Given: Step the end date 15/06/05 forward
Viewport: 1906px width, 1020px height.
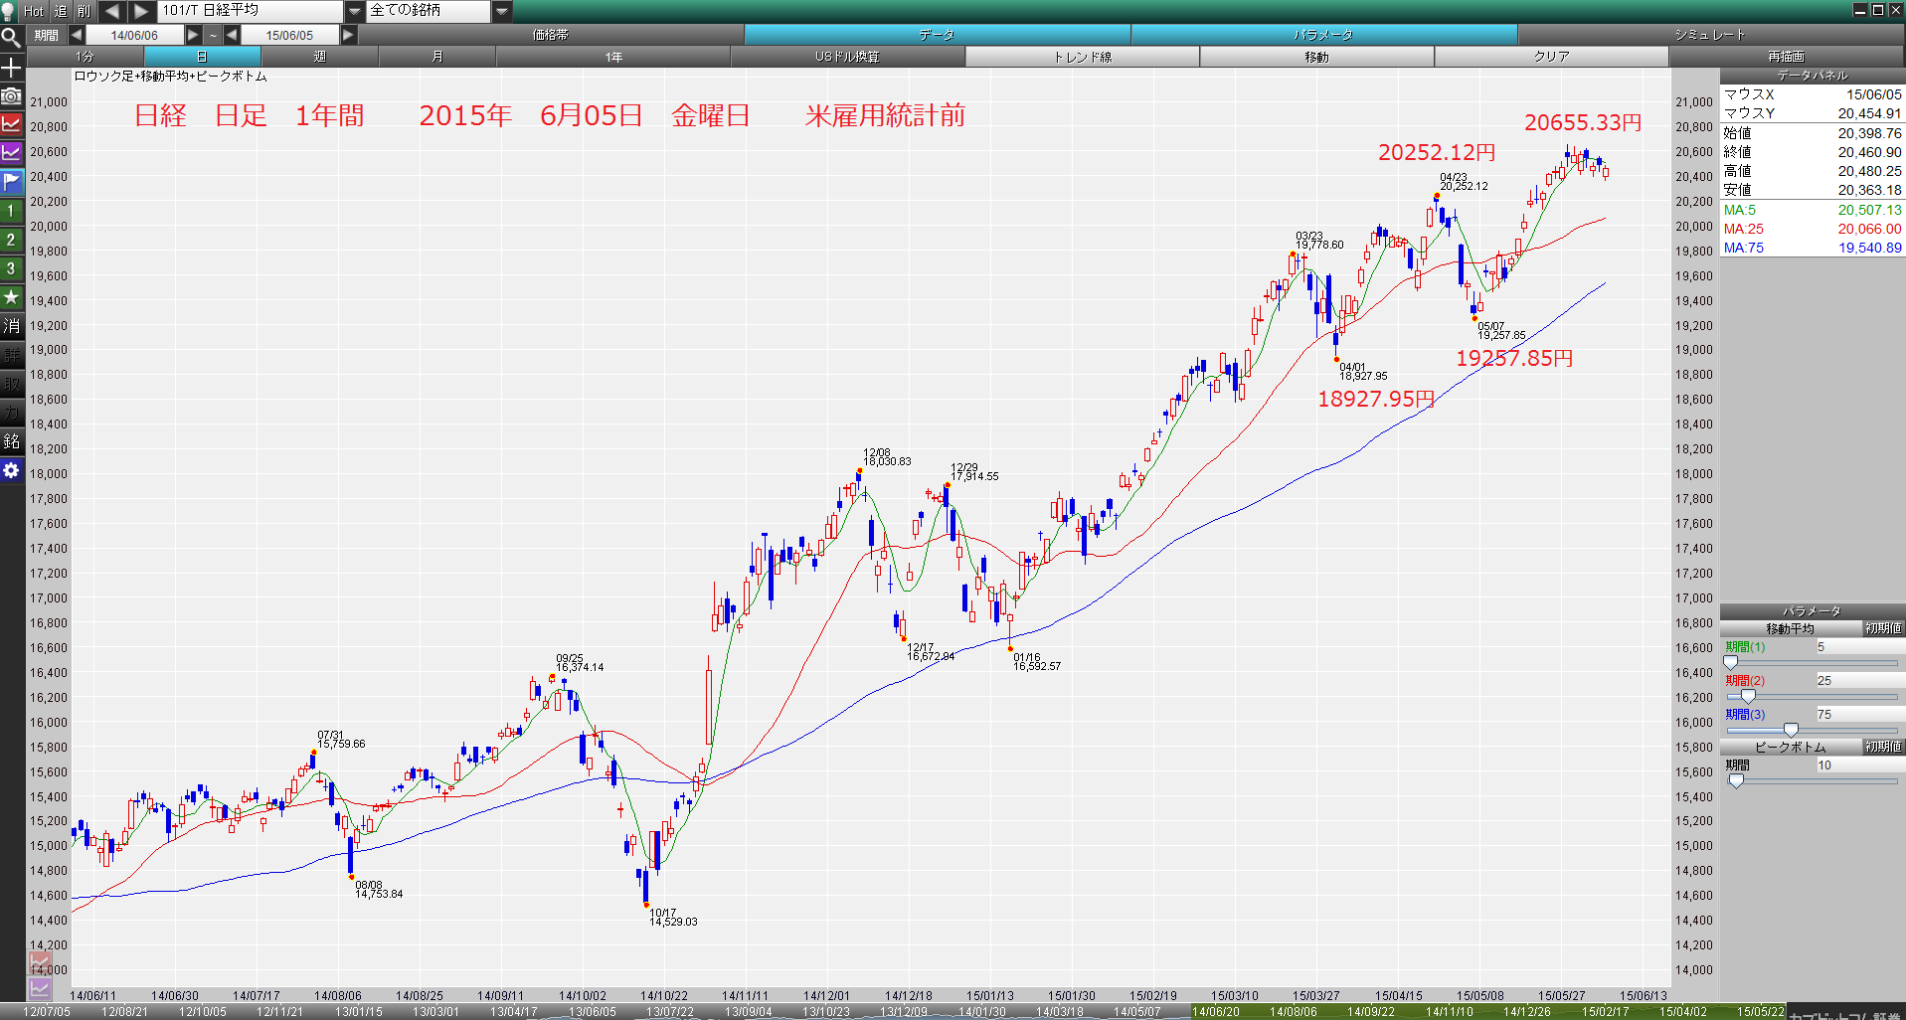Looking at the screenshot, I should point(348,35).
